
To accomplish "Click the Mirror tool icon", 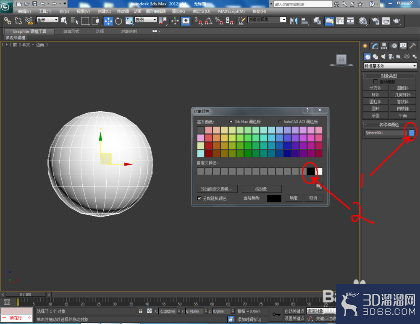I will (294, 21).
